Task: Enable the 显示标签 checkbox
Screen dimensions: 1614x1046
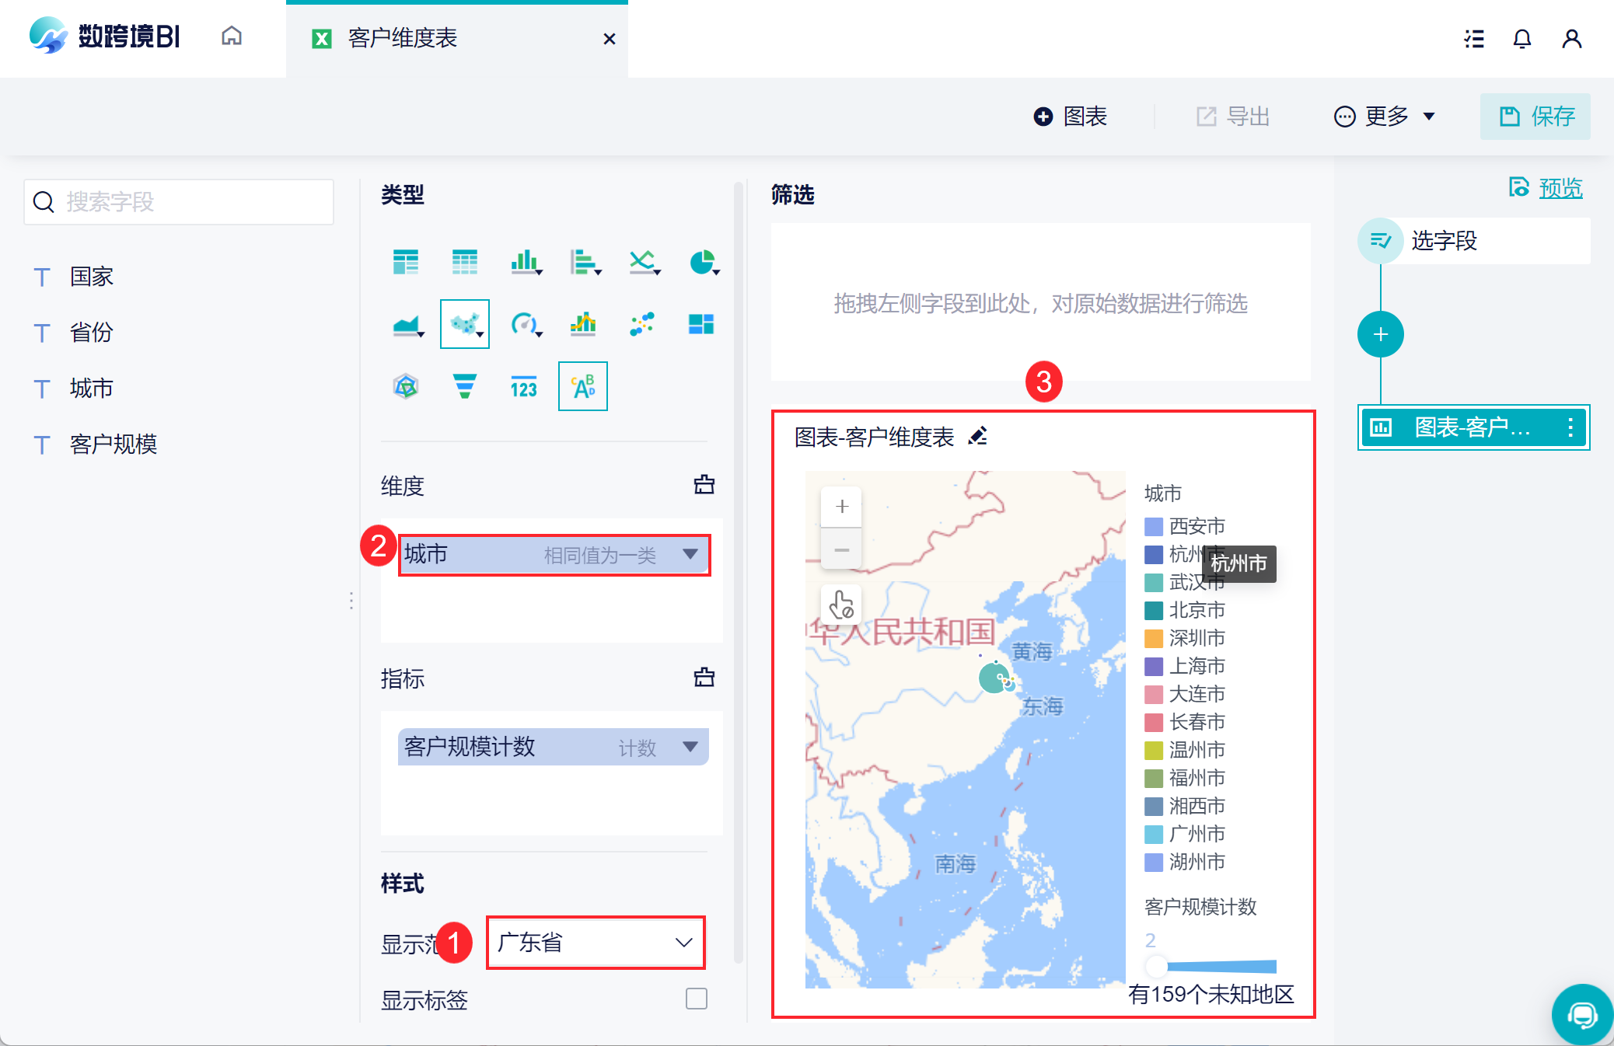Action: click(x=696, y=999)
